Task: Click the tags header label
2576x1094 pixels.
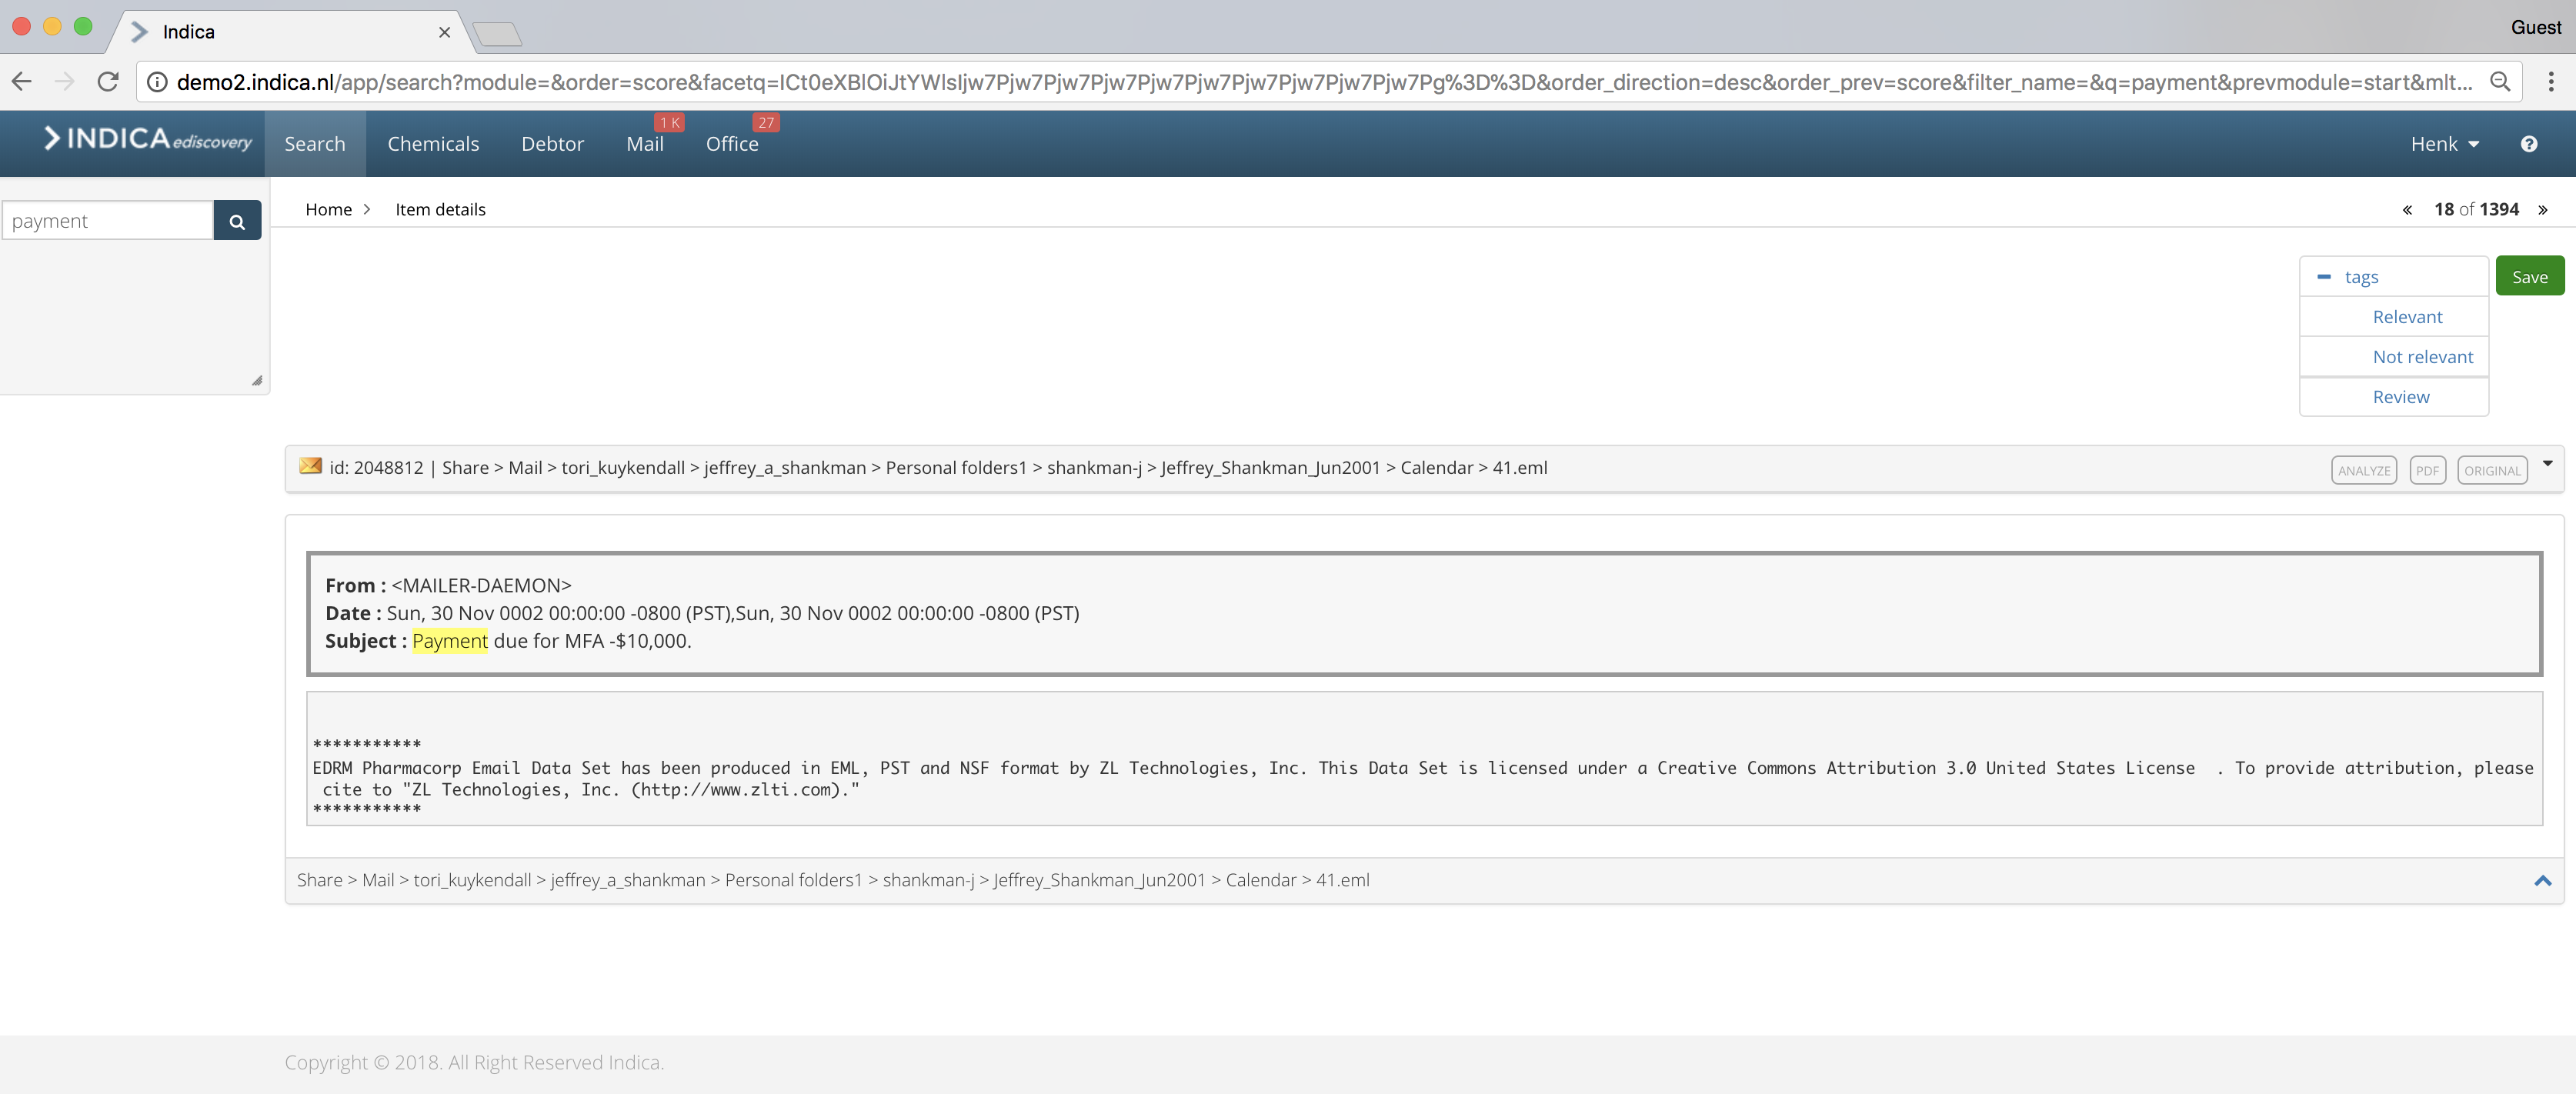Action: click(2361, 277)
